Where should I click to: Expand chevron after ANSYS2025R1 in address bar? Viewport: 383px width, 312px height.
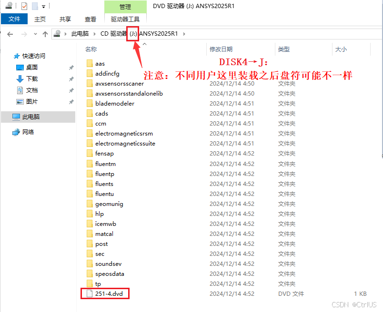(x=184, y=34)
